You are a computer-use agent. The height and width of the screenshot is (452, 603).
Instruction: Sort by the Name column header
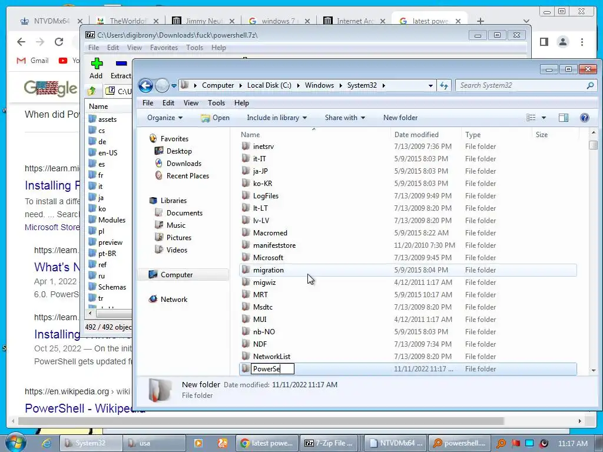250,135
